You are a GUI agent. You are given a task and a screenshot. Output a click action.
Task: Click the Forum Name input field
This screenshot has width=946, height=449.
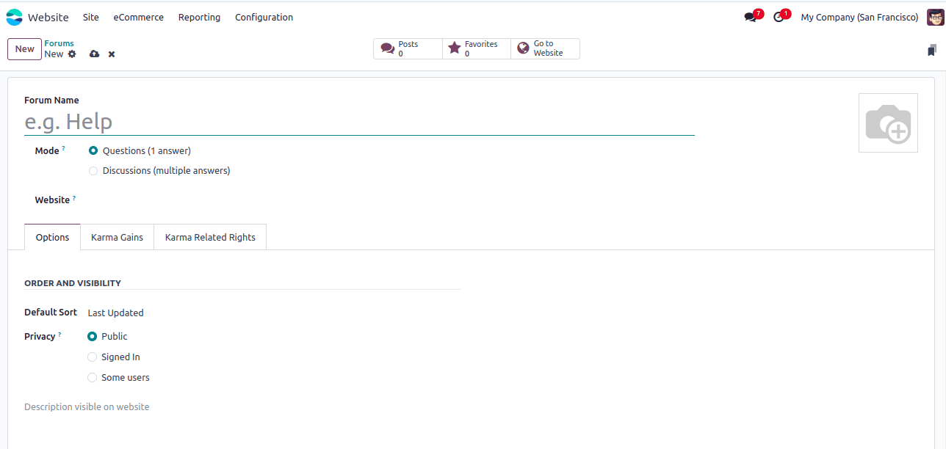294,121
